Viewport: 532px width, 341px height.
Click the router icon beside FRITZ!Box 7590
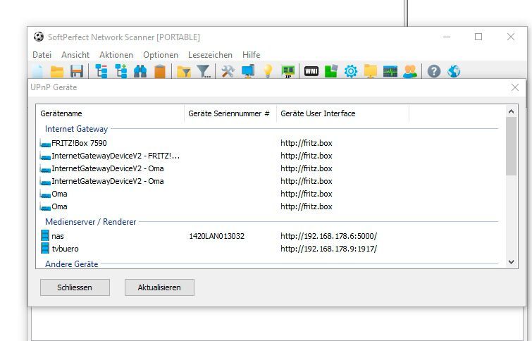coord(45,144)
